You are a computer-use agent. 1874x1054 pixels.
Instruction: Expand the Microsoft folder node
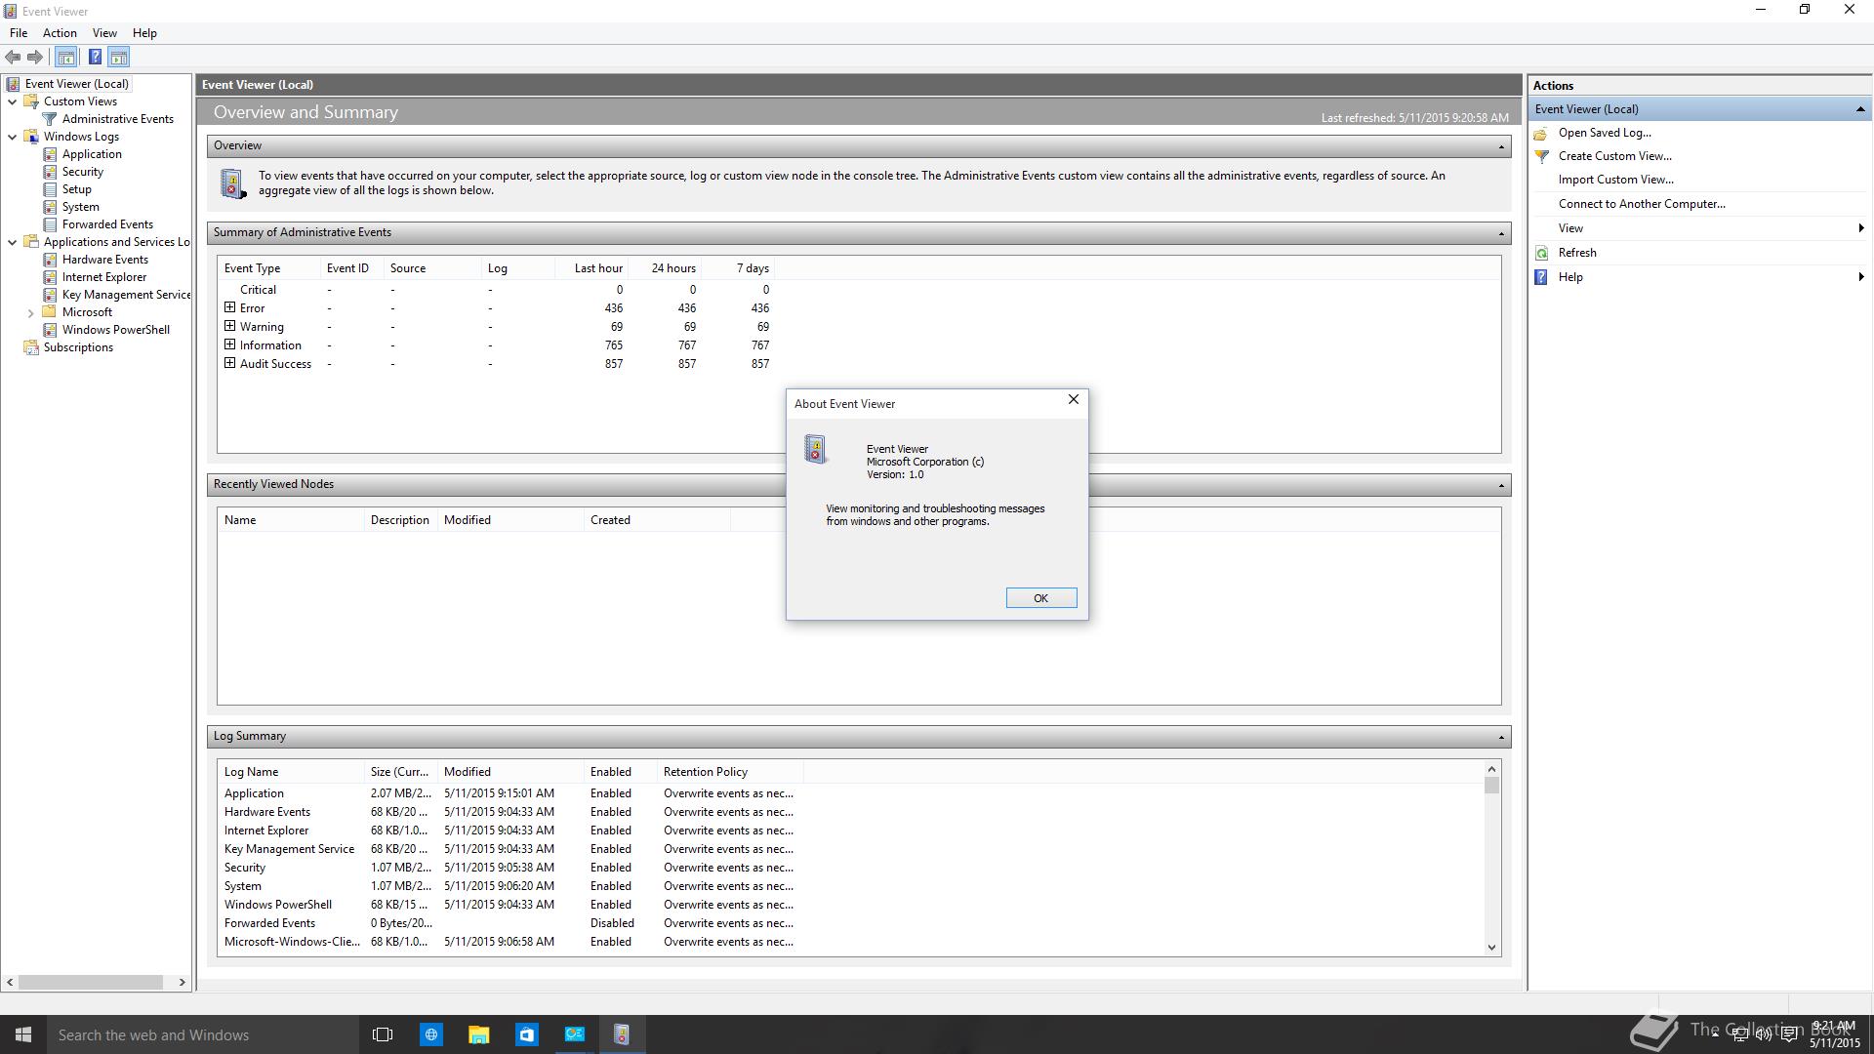30,313
